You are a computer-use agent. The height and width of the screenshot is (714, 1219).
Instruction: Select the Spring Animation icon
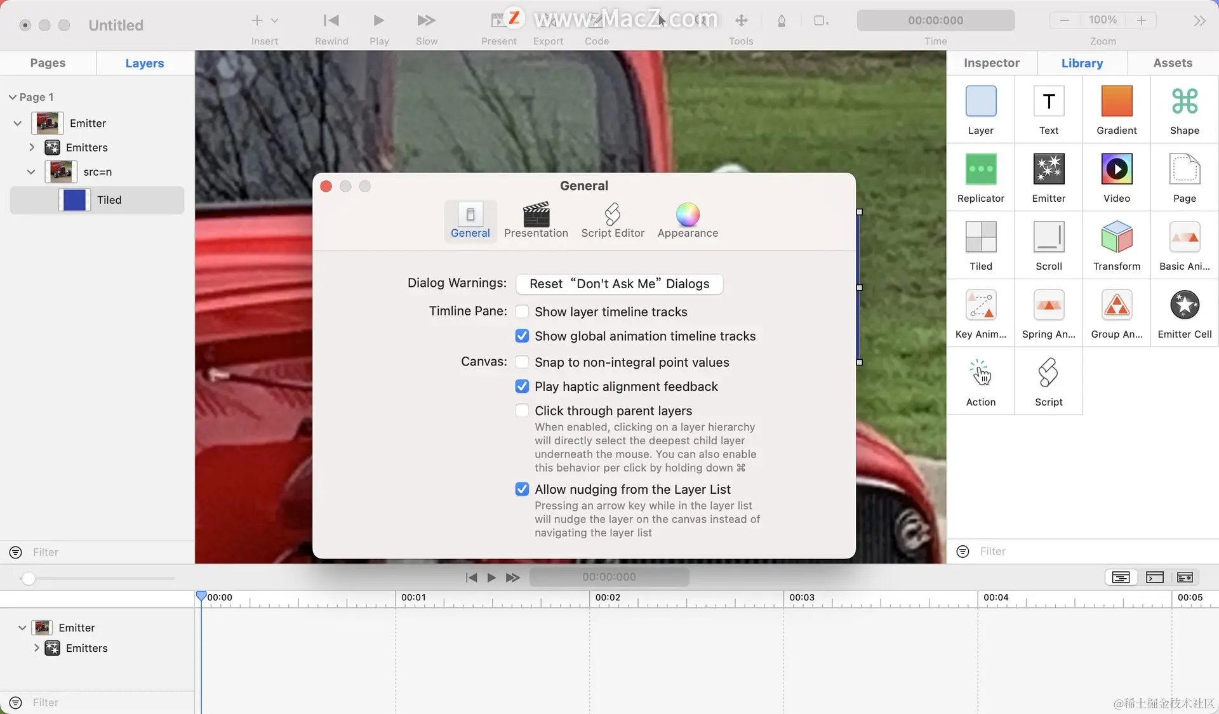coord(1048,305)
